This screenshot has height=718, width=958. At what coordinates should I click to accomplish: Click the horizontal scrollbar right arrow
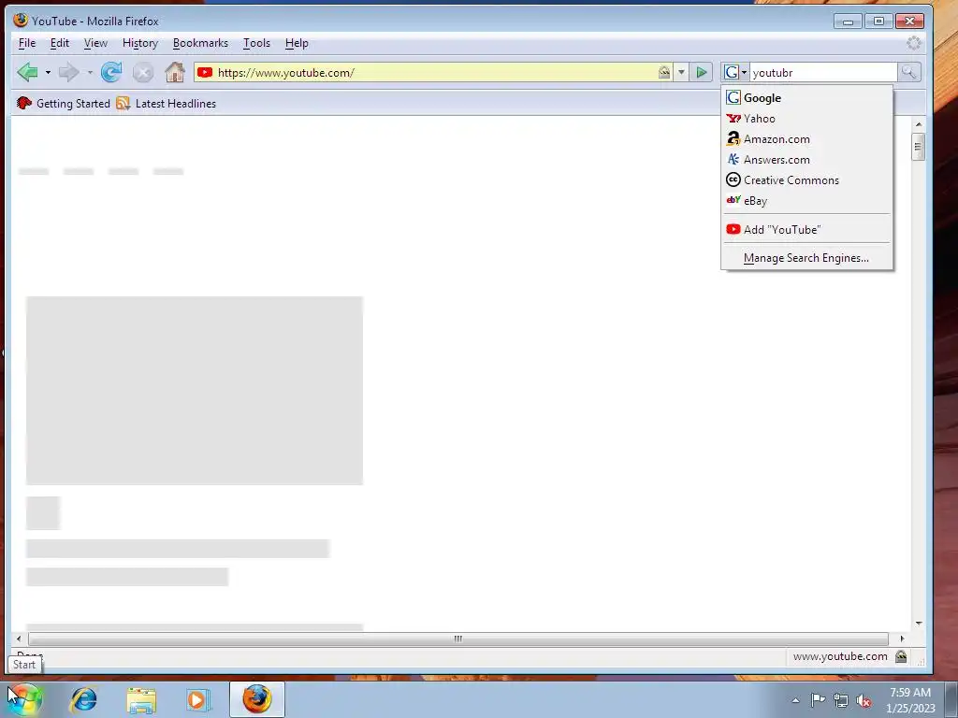click(x=902, y=639)
